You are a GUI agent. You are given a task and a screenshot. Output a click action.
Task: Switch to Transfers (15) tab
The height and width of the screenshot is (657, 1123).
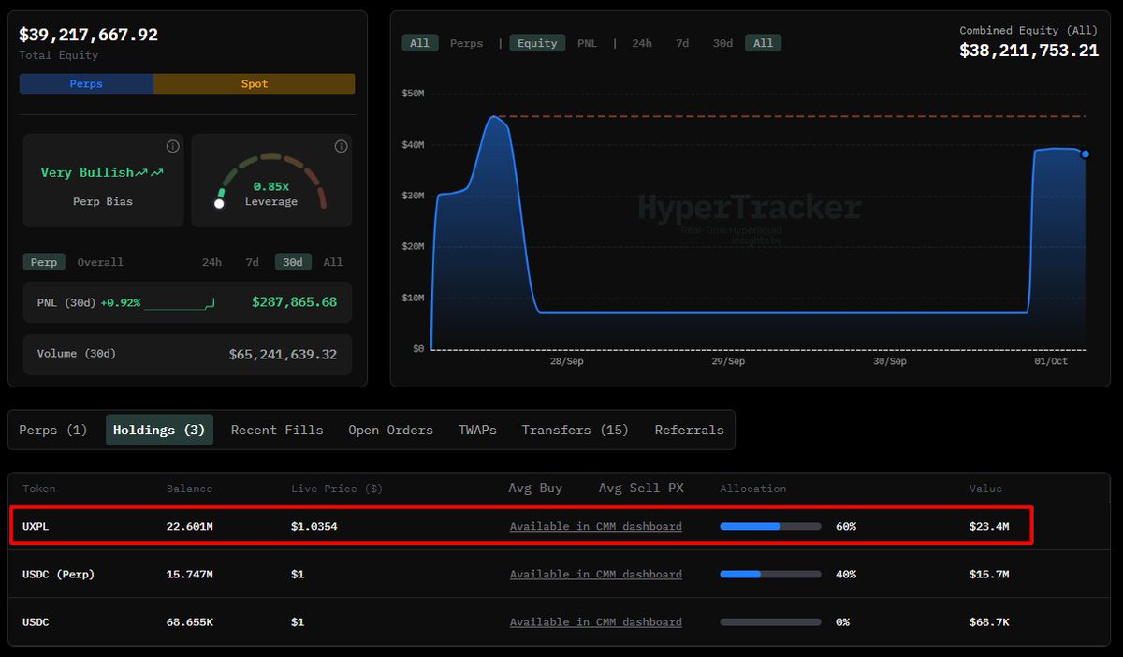click(x=575, y=431)
